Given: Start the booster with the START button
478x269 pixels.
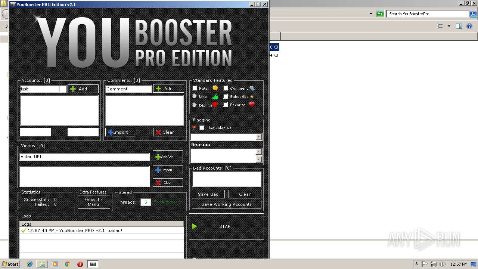Looking at the screenshot, I should pyautogui.click(x=226, y=226).
